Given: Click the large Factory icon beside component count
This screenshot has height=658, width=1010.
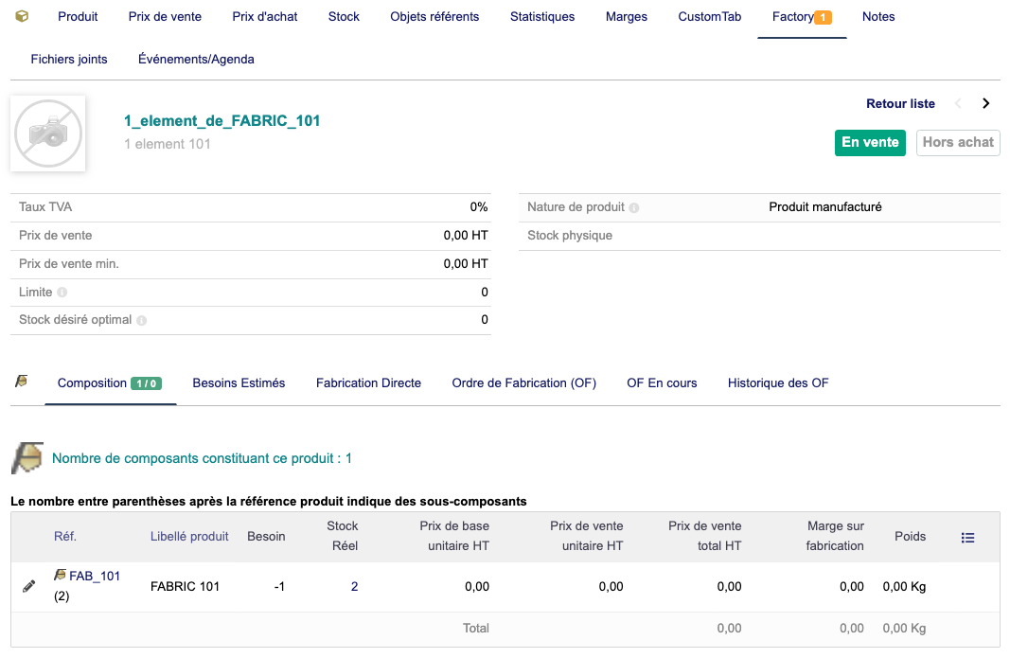Looking at the screenshot, I should (27, 458).
